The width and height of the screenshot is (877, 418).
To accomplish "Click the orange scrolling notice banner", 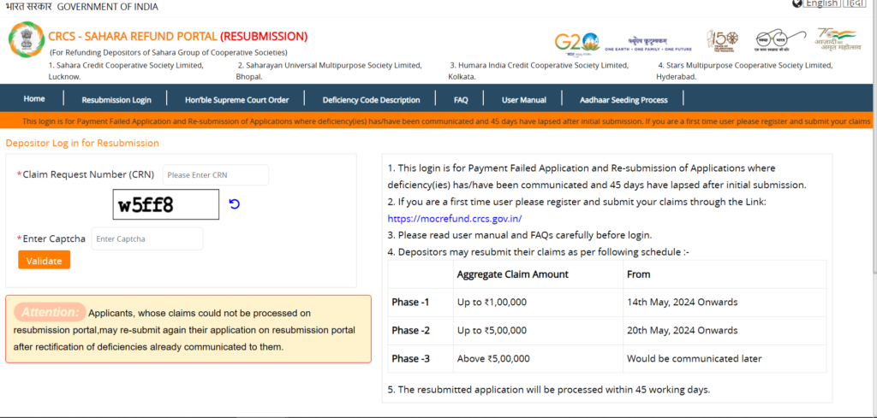I will (436, 121).
